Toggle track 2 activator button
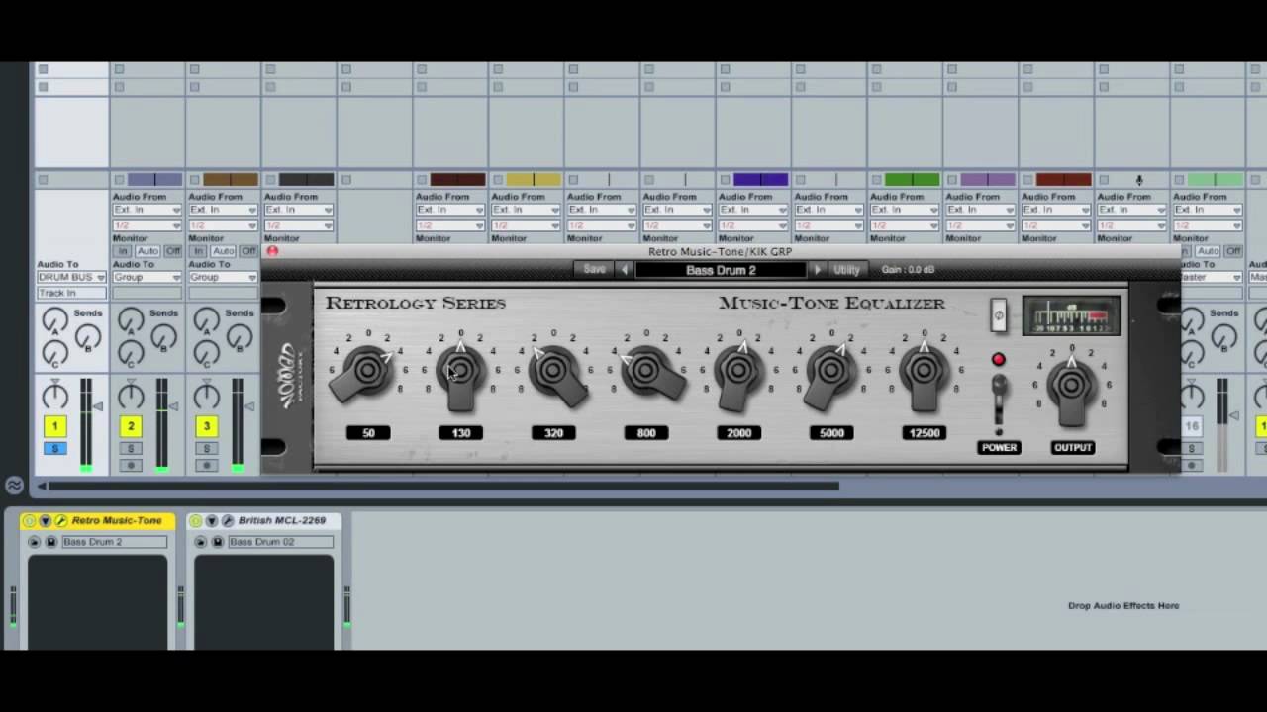The width and height of the screenshot is (1267, 712). (131, 426)
